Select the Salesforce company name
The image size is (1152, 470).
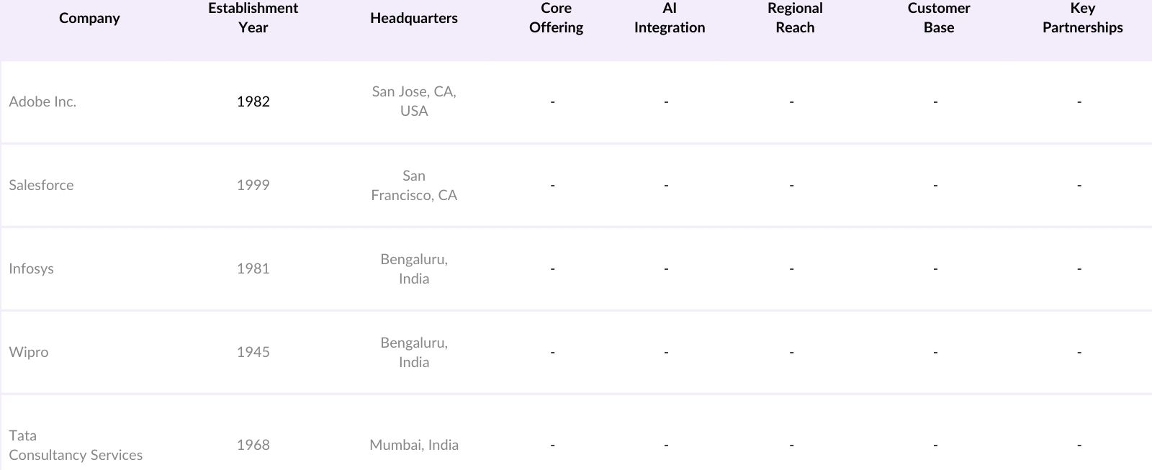(41, 185)
